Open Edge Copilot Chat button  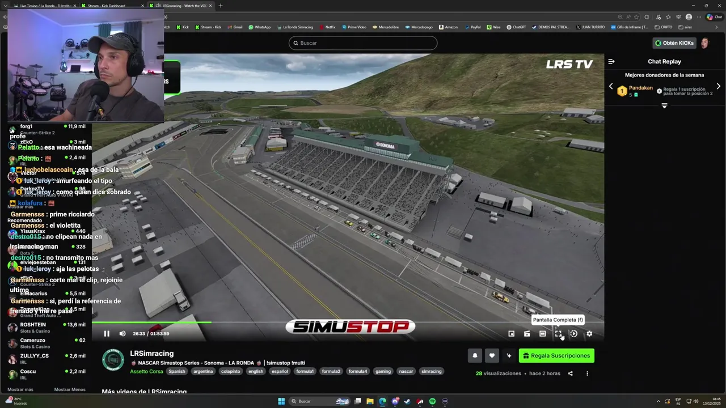click(714, 17)
